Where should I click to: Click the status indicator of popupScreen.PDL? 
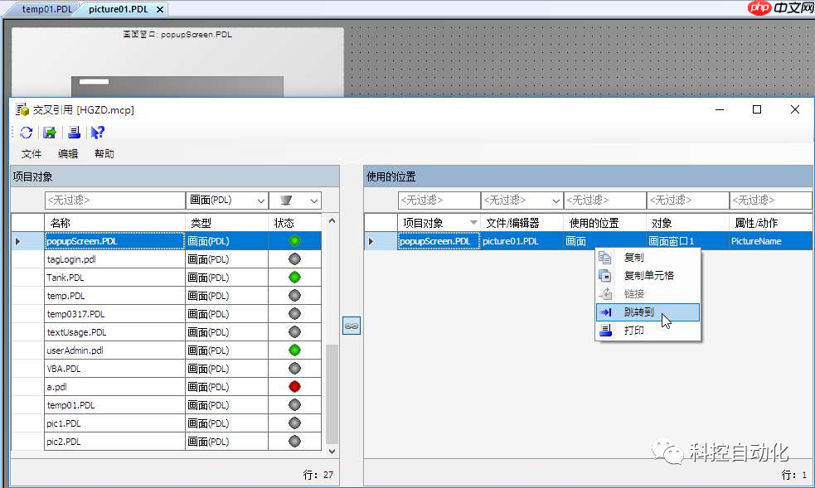click(x=294, y=241)
